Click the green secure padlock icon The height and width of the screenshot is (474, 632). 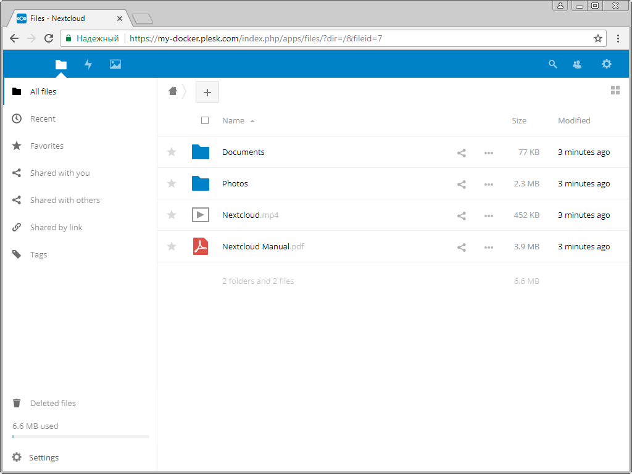(69, 38)
